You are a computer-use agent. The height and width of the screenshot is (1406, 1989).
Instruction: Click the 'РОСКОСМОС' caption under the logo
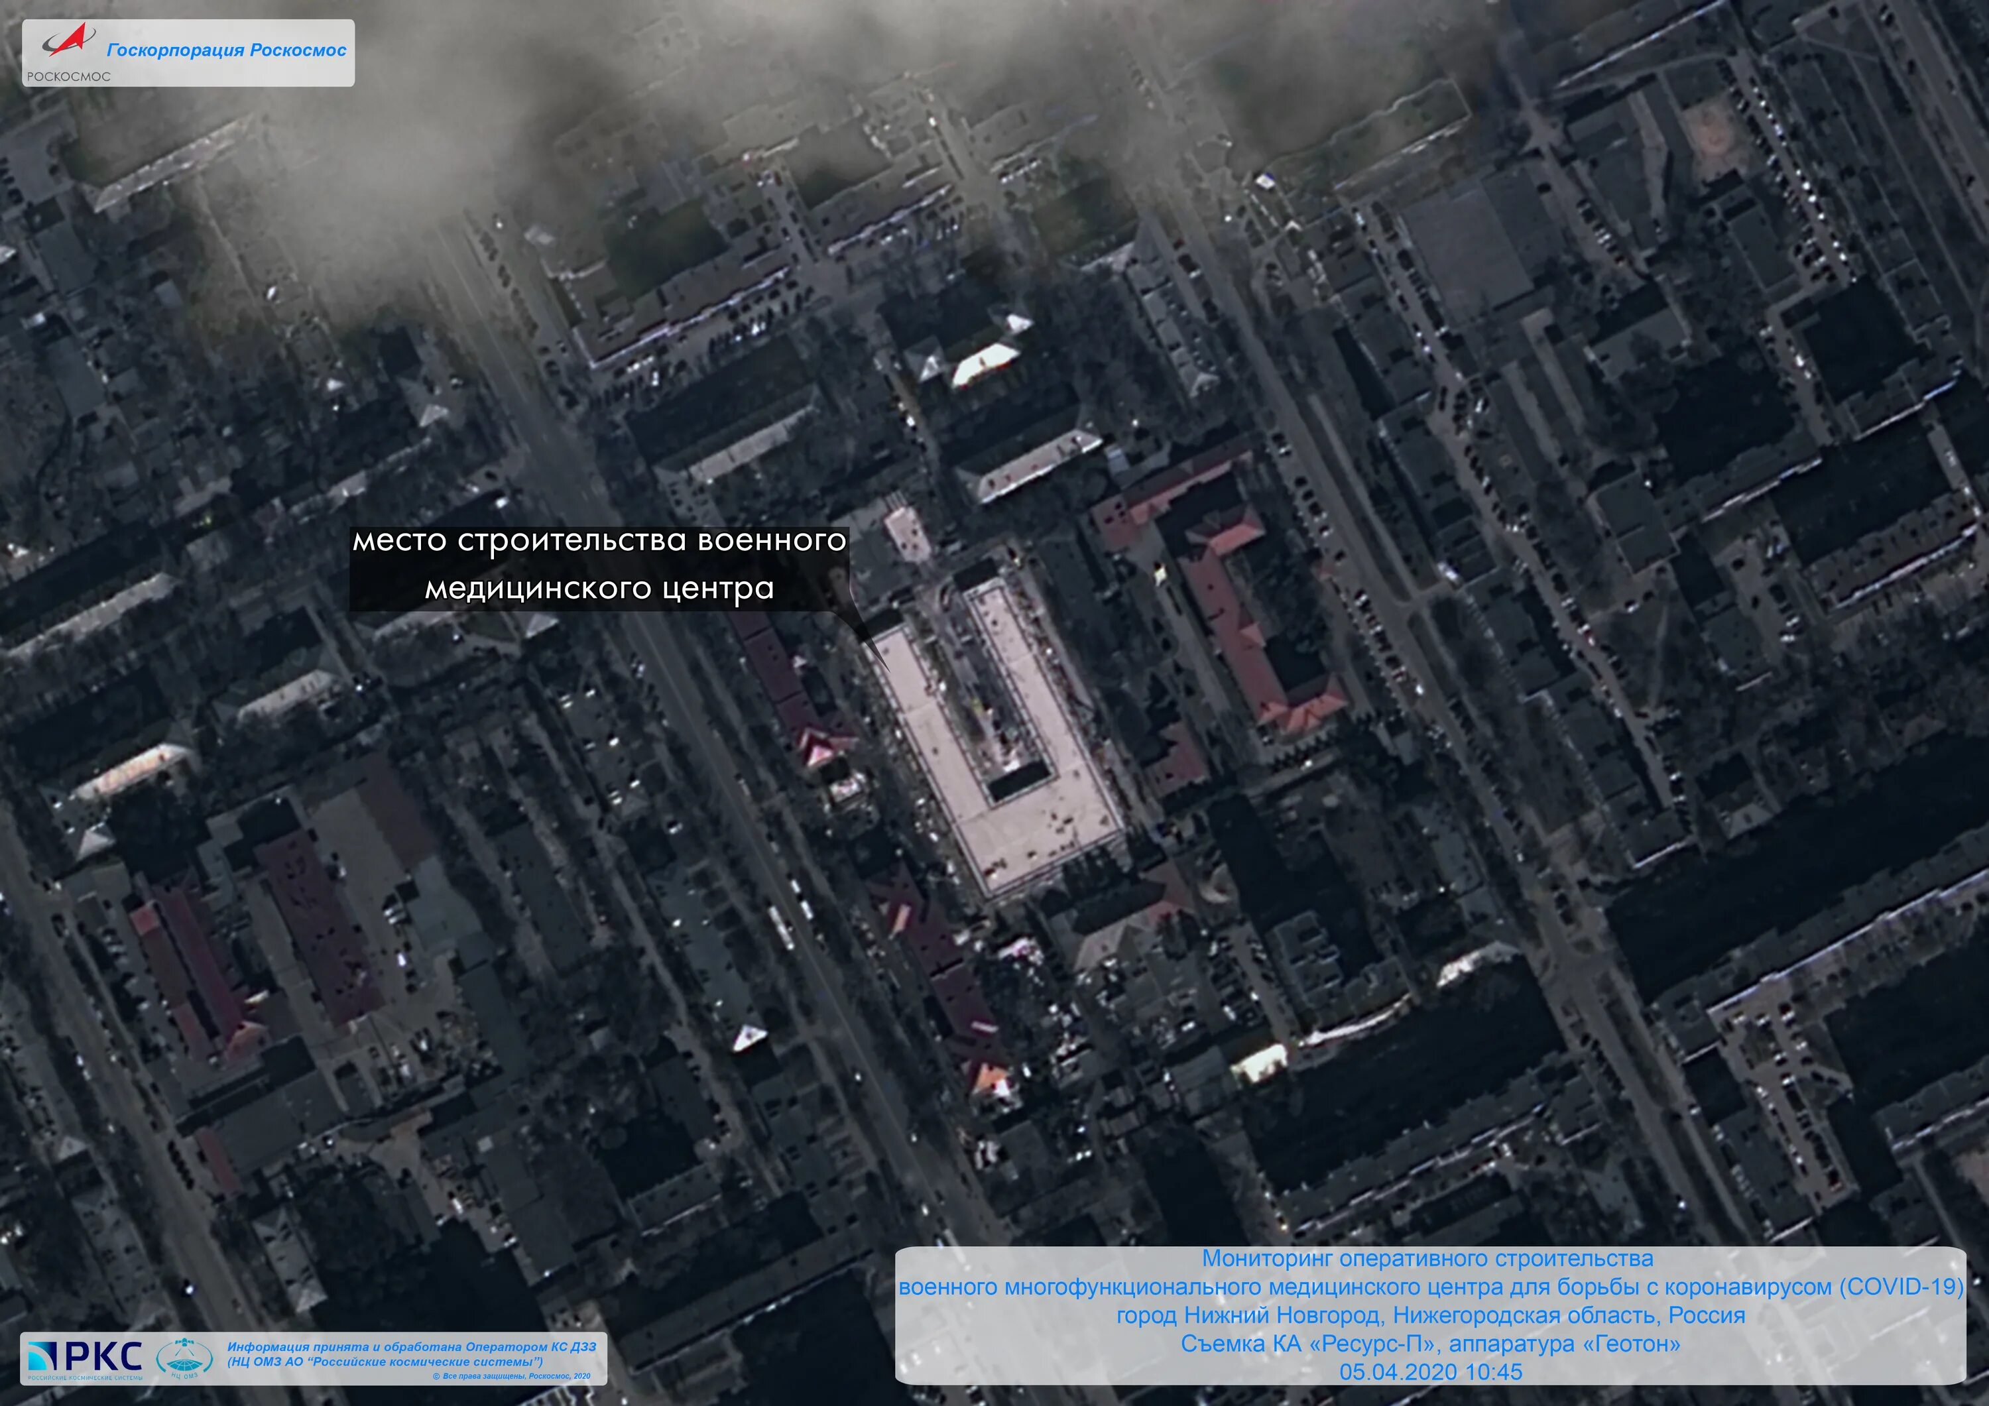point(68,76)
